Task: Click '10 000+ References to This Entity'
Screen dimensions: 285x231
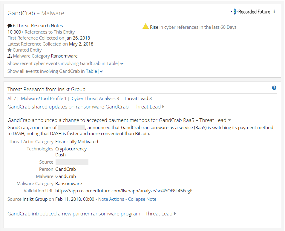Action: 41,32
